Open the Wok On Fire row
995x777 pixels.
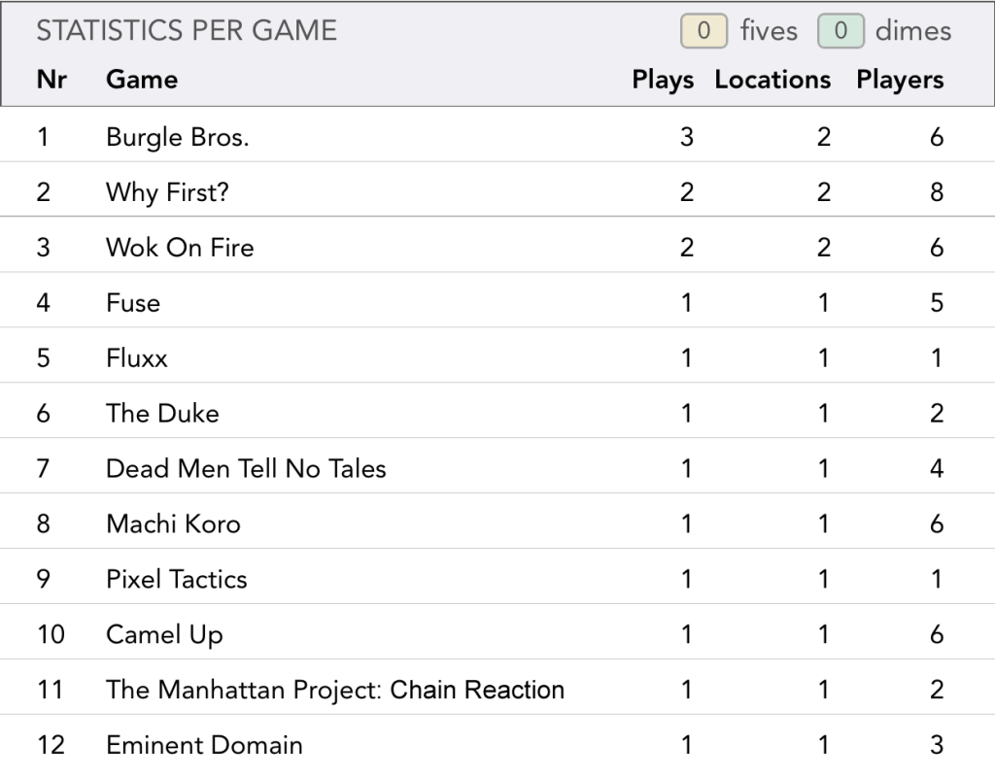coord(180,248)
